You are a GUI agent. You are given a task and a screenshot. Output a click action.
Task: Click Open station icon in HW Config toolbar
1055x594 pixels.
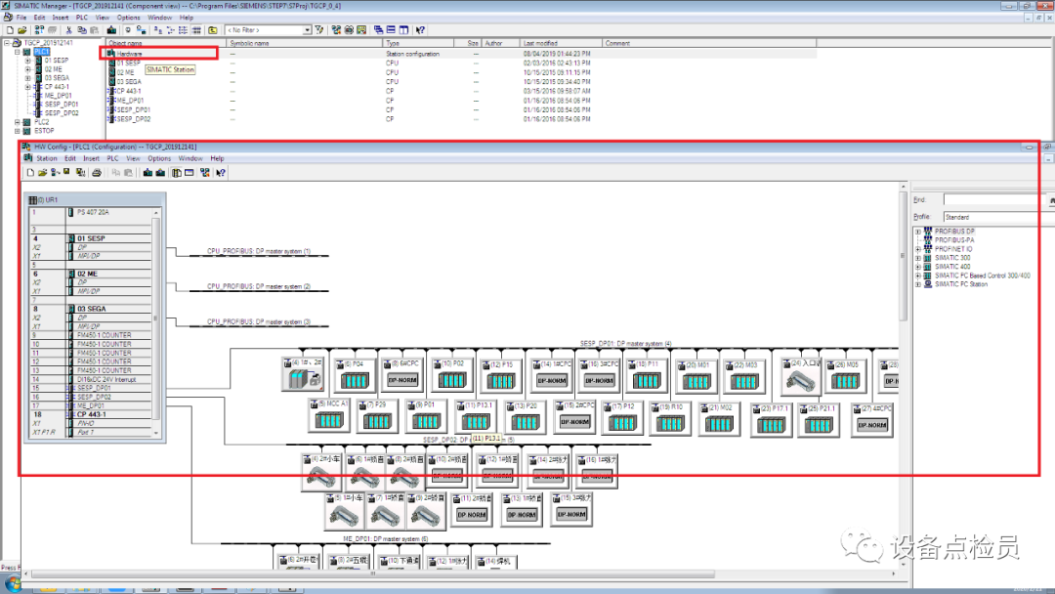(42, 173)
